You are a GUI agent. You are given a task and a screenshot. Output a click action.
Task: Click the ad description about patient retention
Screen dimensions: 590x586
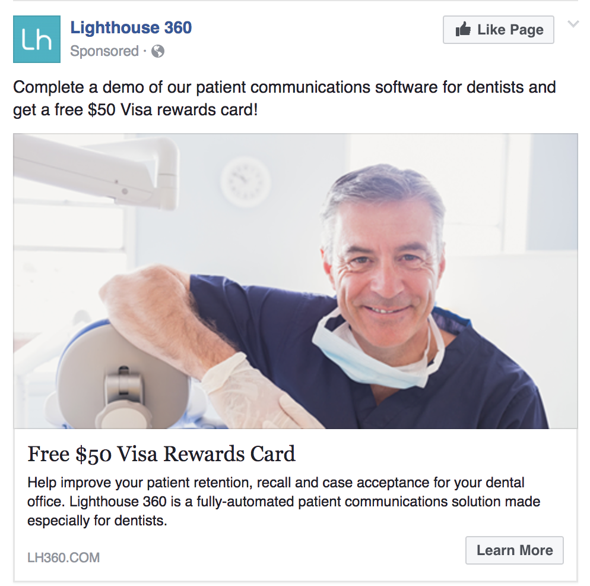tap(284, 502)
